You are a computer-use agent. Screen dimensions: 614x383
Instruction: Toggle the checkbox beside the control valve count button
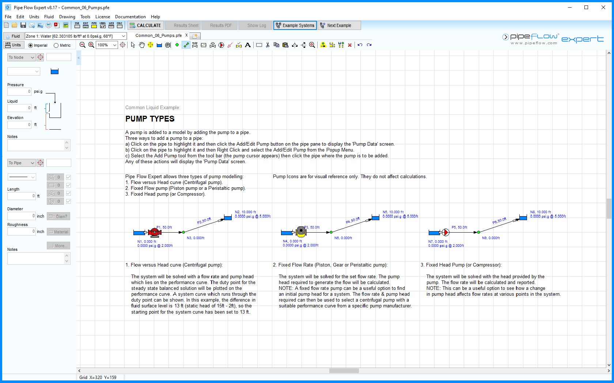tap(68, 193)
